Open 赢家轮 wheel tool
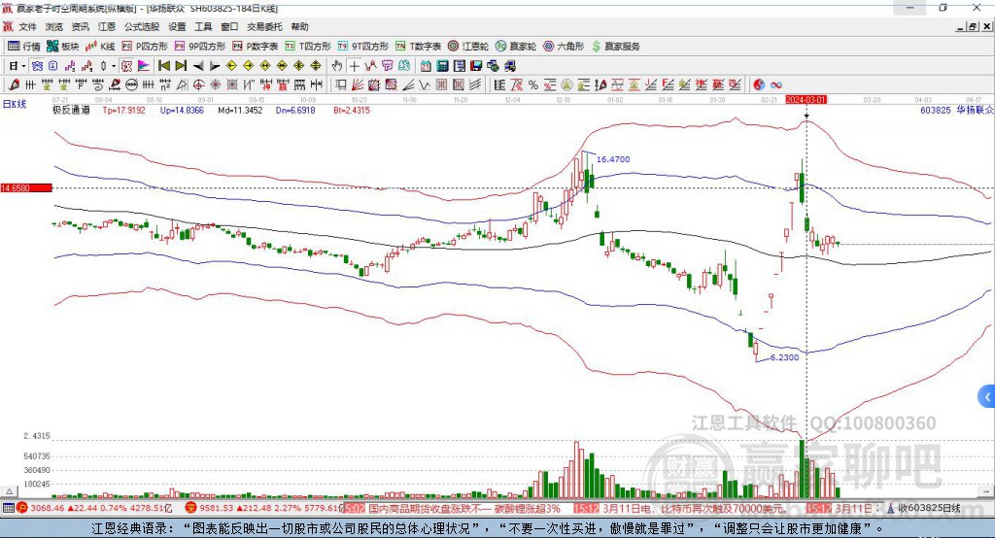Image resolution: width=995 pixels, height=538 pixels. pos(516,47)
